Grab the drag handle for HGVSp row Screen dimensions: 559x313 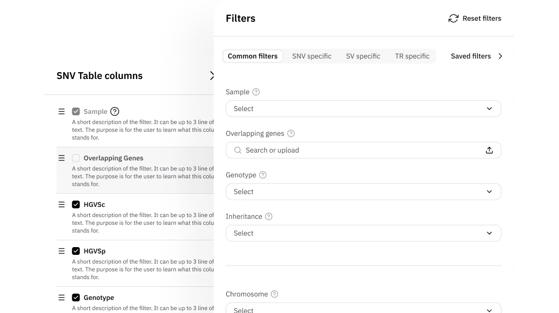coord(62,251)
